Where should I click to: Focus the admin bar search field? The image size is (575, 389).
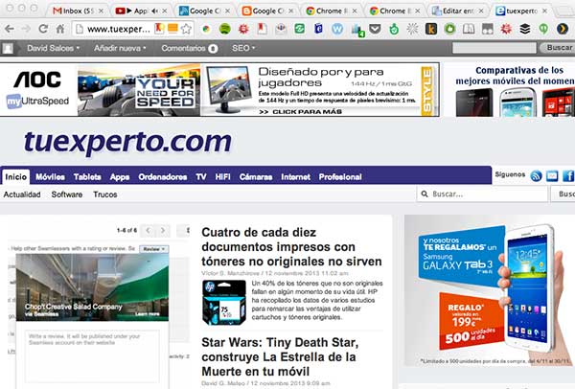pos(494,48)
